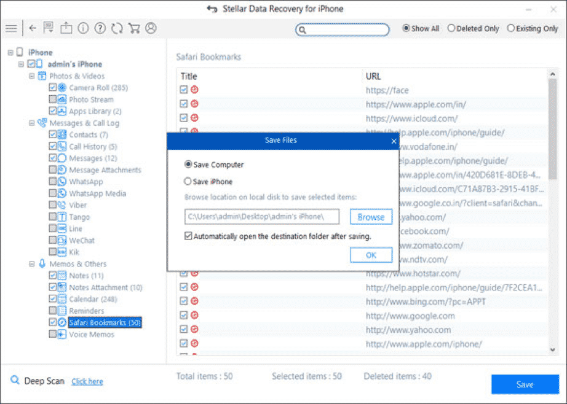Collapse the Photos & Videos tree node
The height and width of the screenshot is (404, 567).
32,76
